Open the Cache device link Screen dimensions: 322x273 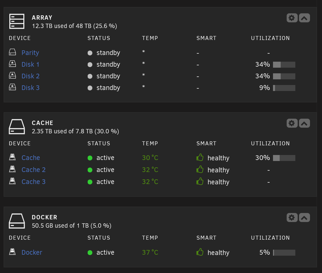pos(31,158)
